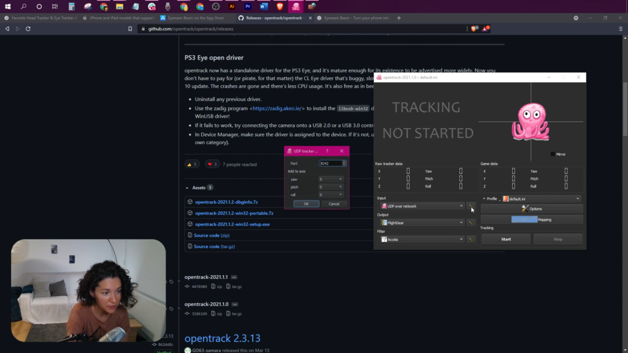
Task: Reload the GitHub releases page
Action: (x=28, y=29)
